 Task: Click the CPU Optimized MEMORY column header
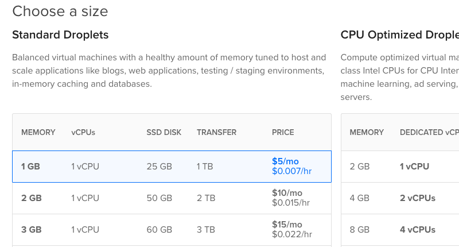coord(367,133)
